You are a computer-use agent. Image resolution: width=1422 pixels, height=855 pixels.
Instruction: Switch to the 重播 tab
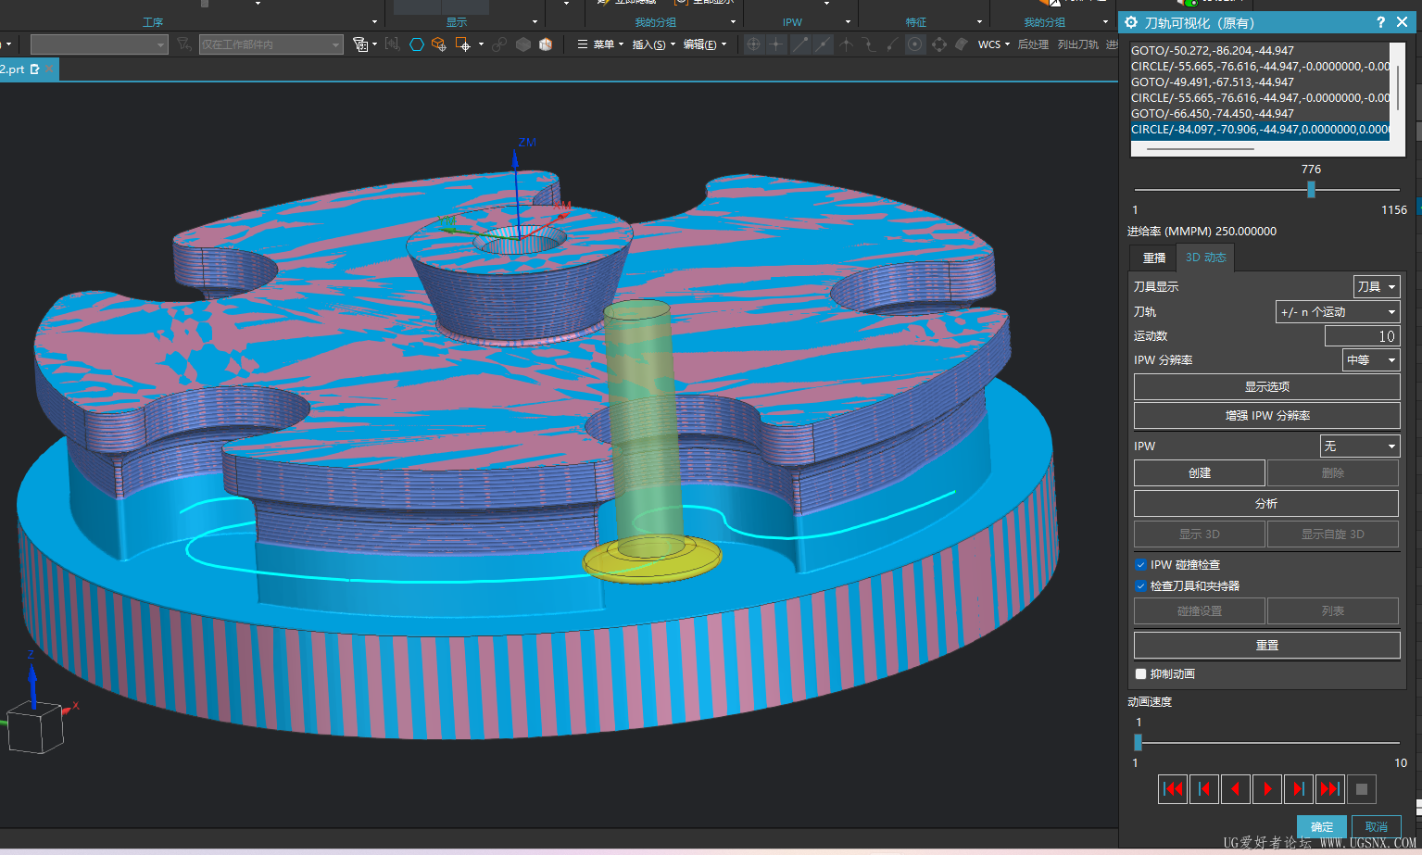pos(1153,258)
